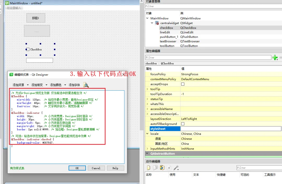
Task: Click the 添加字体 menu item
Action: coord(74,85)
